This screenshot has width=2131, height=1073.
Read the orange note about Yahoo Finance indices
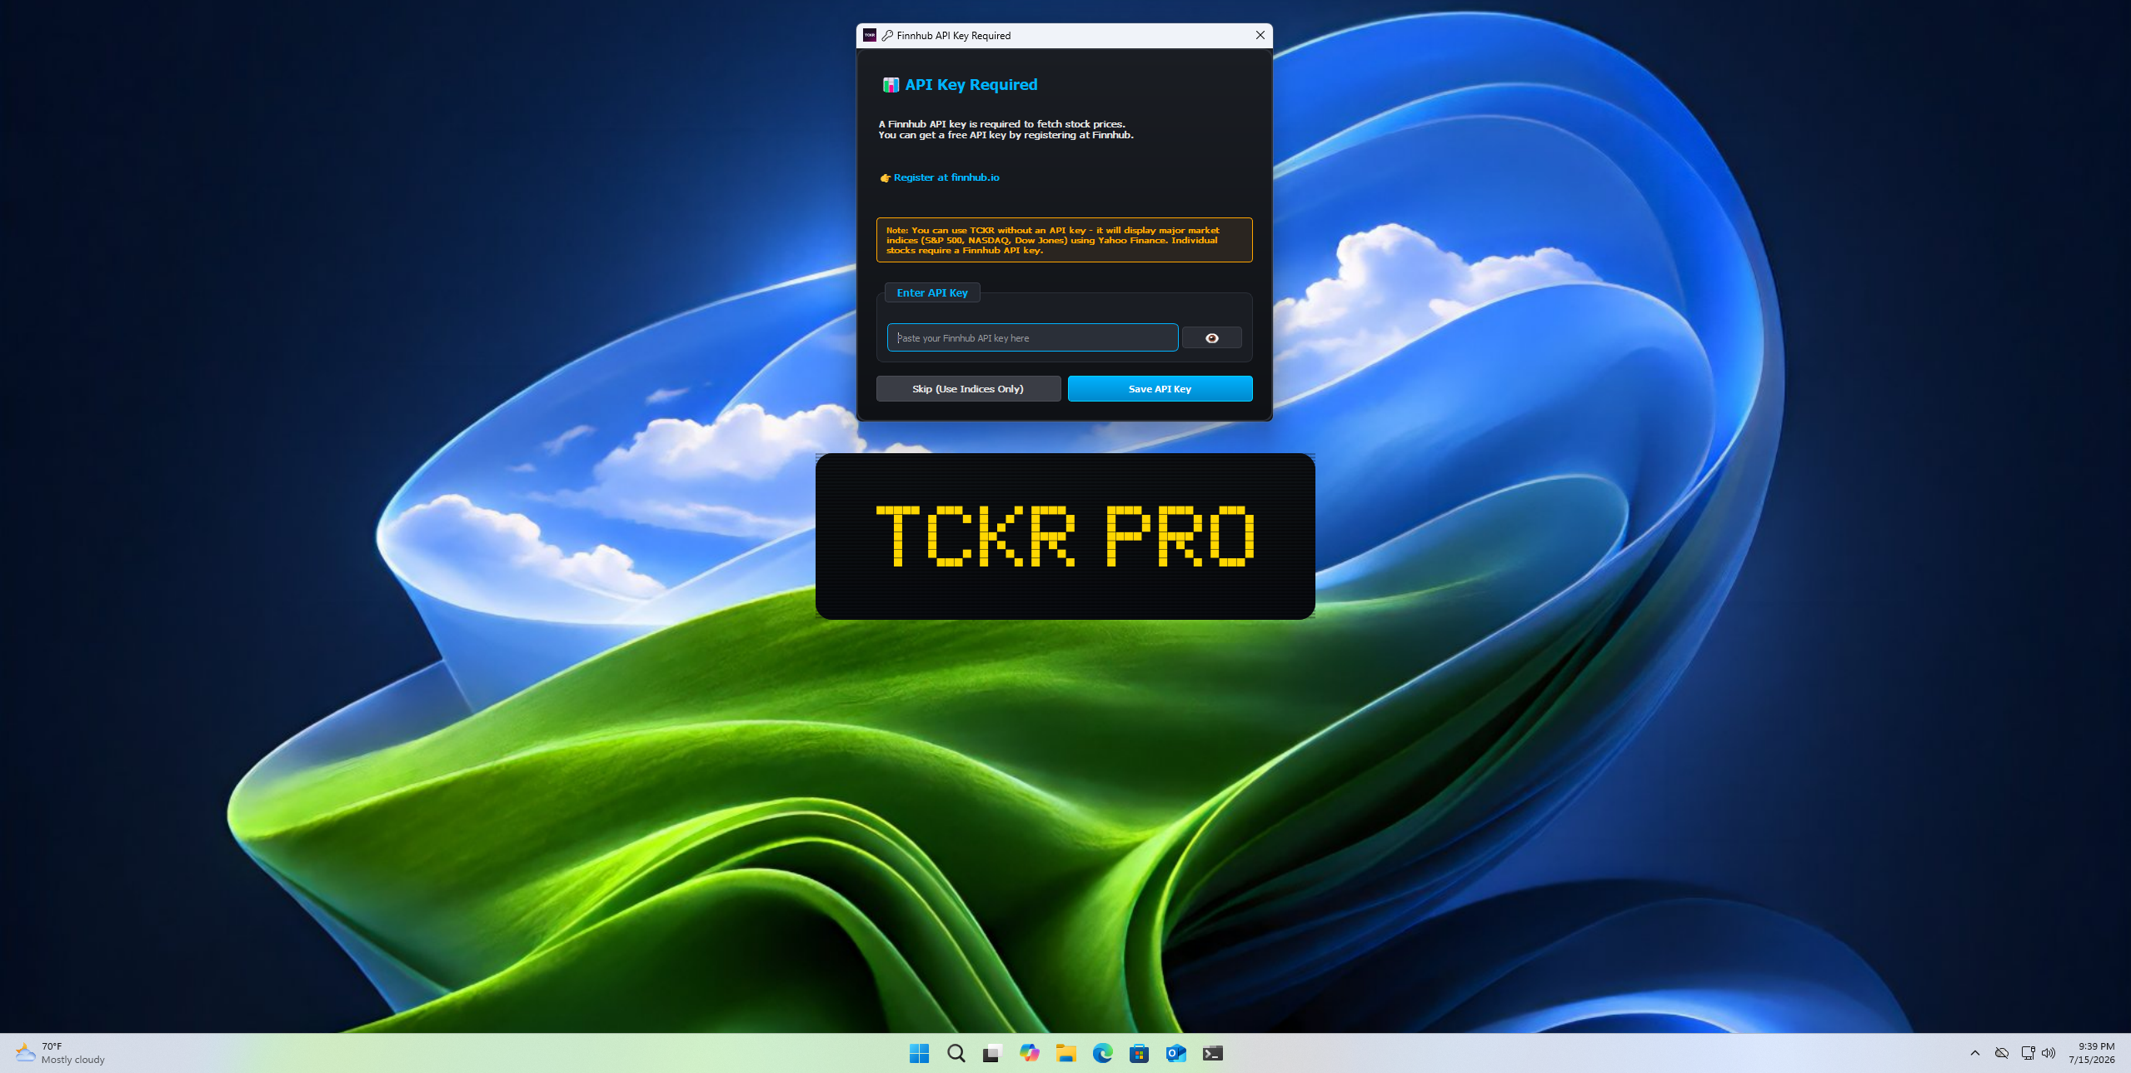[x=1064, y=240]
